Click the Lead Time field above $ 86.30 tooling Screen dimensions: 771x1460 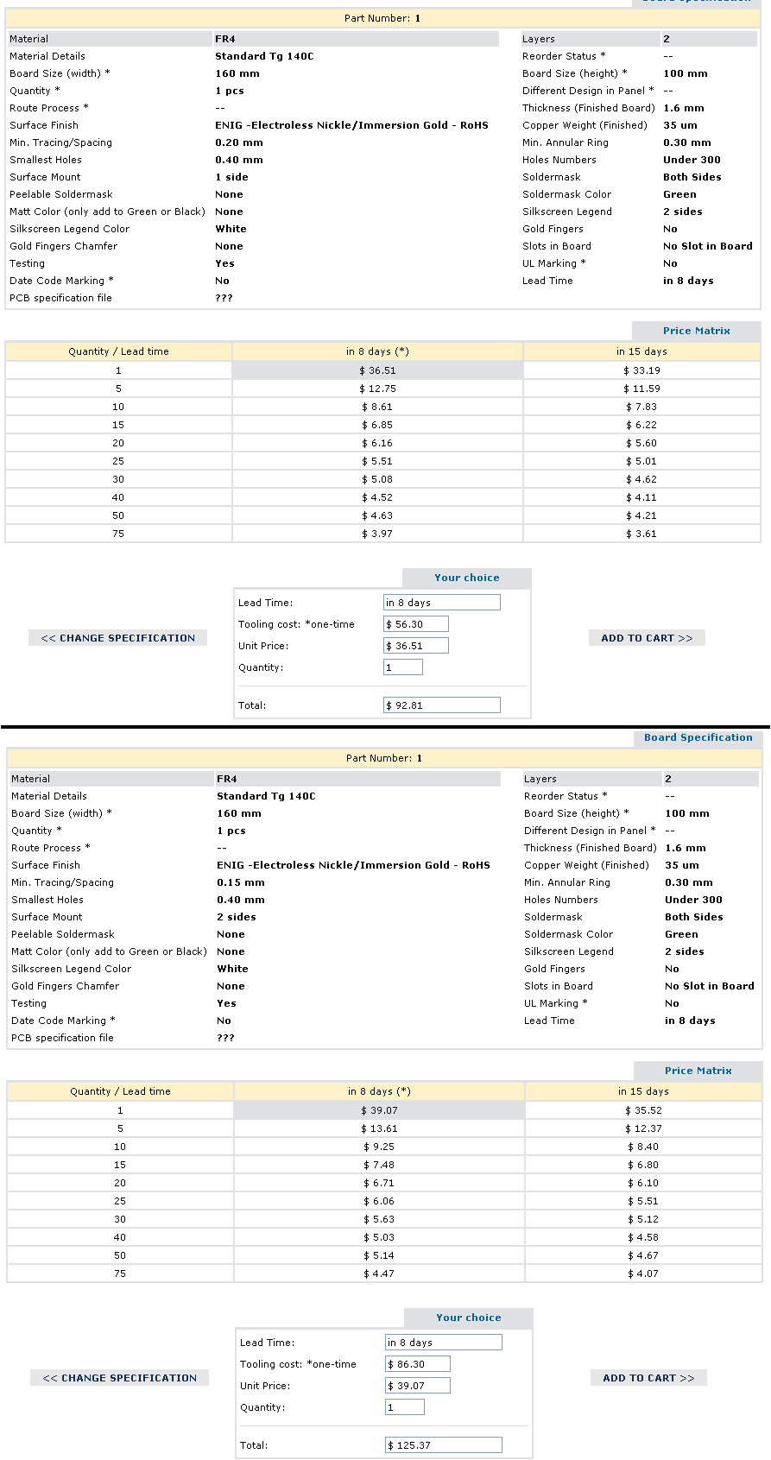tap(444, 1343)
